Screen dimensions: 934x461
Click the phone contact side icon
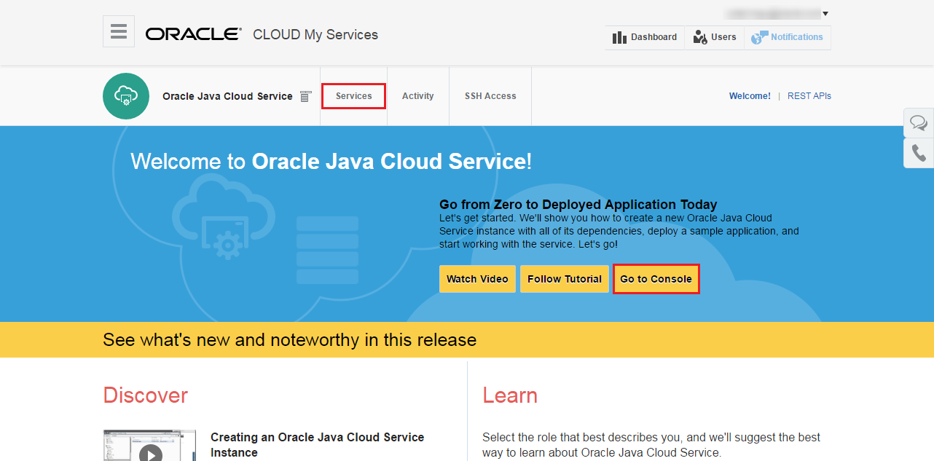(919, 154)
